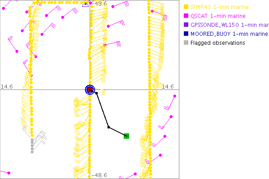Click the purple GPSSONDE_WL150 legend swatch

pos(186,25)
